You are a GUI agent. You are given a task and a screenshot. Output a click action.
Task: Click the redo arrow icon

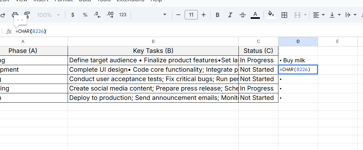[3, 15]
